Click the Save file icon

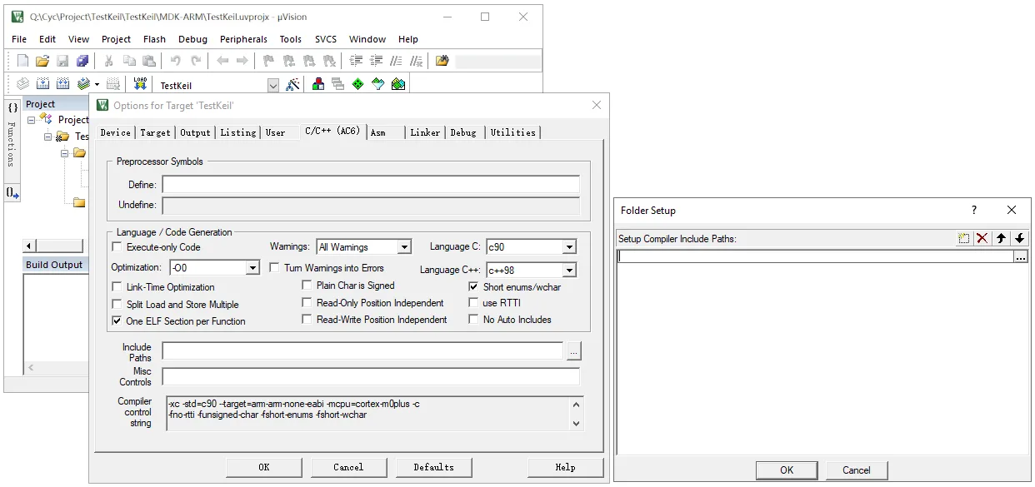click(62, 61)
